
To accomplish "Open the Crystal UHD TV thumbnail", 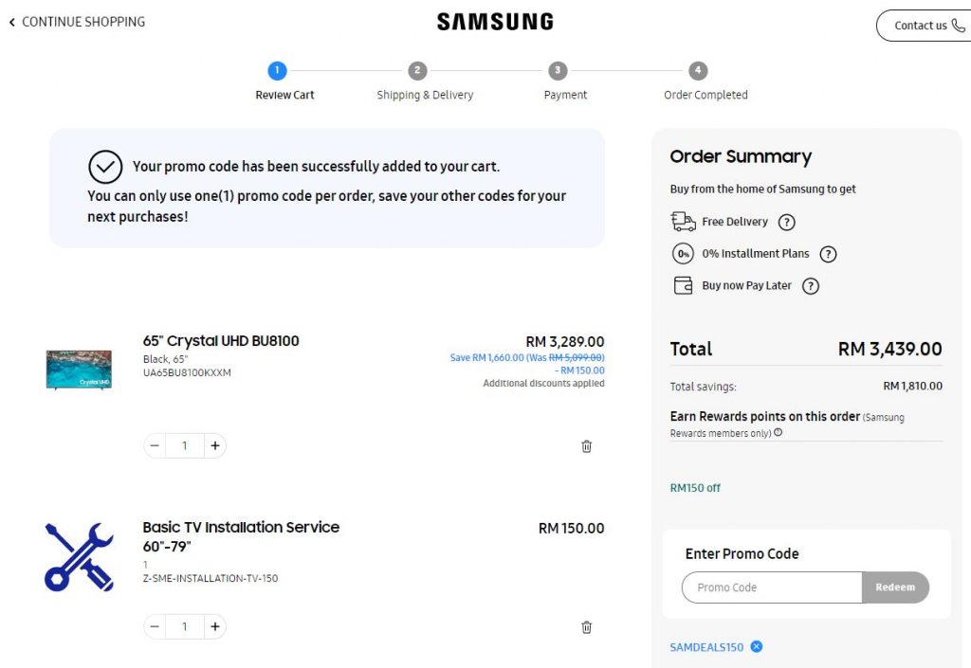I will point(79,369).
